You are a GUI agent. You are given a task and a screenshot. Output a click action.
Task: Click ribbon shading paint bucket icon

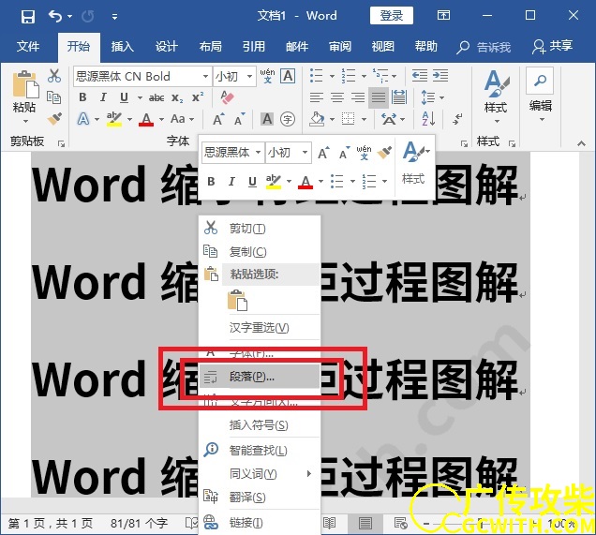pos(317,119)
